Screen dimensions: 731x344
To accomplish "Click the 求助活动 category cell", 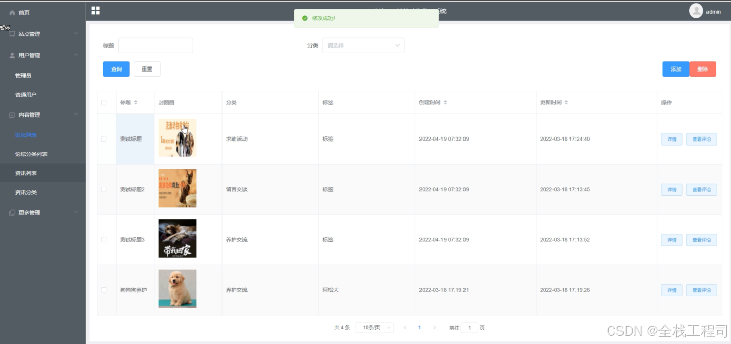I will (x=237, y=139).
